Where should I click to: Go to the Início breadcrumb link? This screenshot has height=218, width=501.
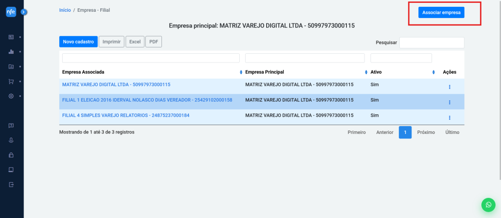point(65,10)
